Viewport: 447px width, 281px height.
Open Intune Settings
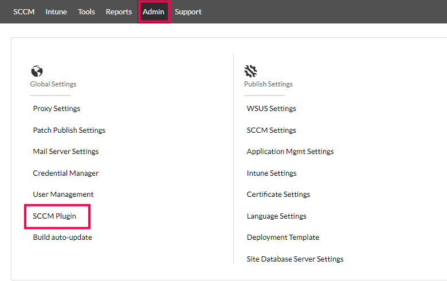[x=272, y=173]
